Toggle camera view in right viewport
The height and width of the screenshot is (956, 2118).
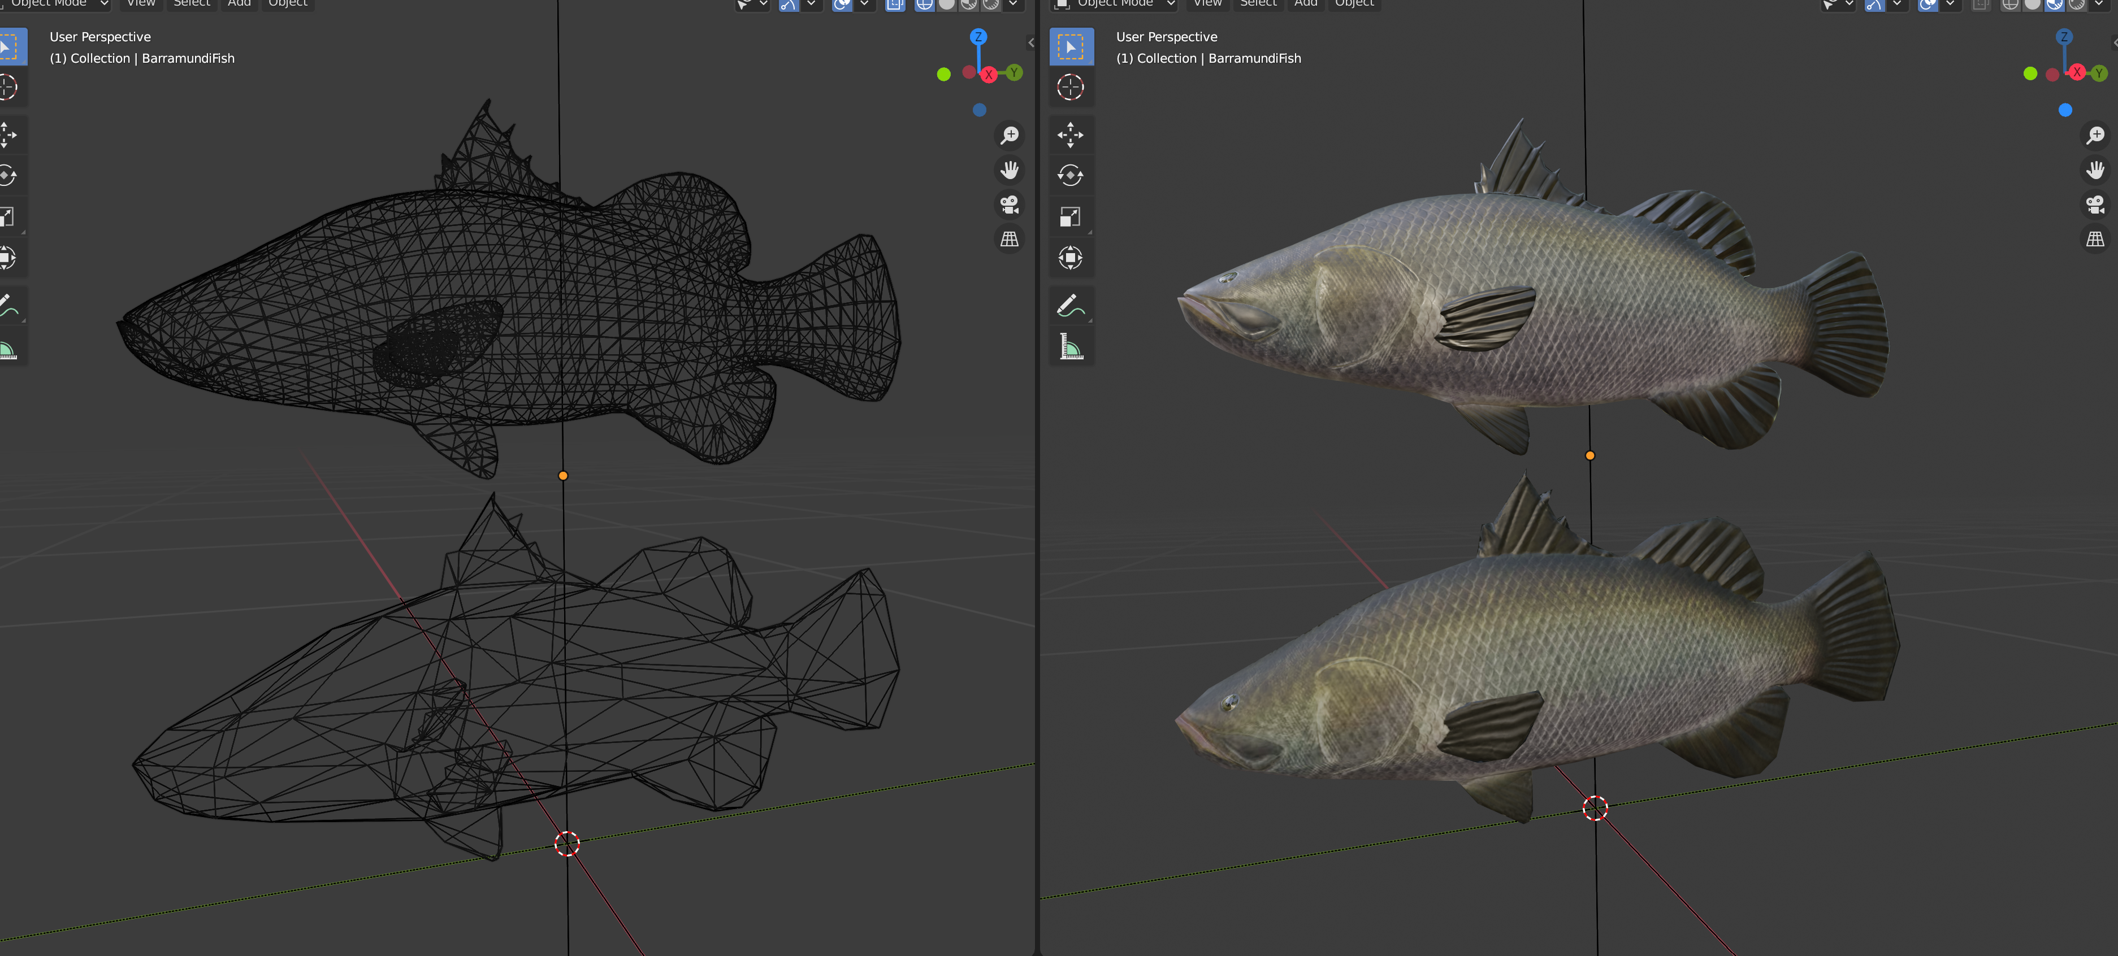click(2095, 204)
